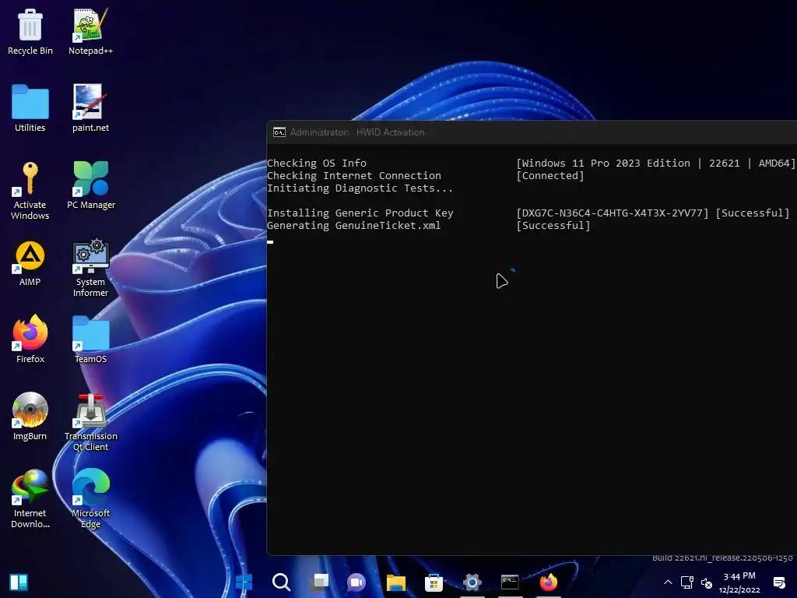The width and height of the screenshot is (797, 598).
Task: Open taskbar Search
Action: point(281,582)
